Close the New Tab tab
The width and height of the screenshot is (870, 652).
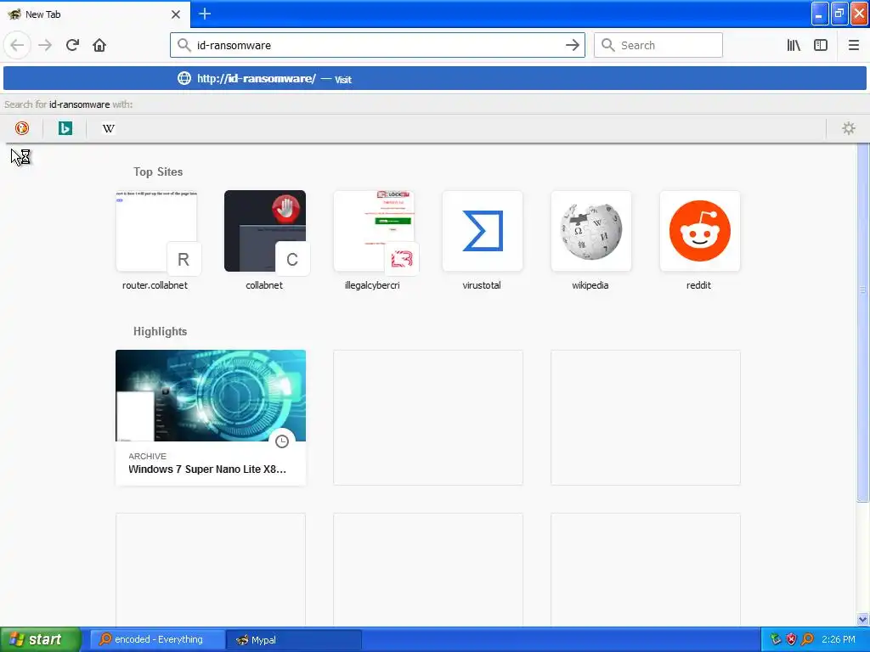(175, 14)
